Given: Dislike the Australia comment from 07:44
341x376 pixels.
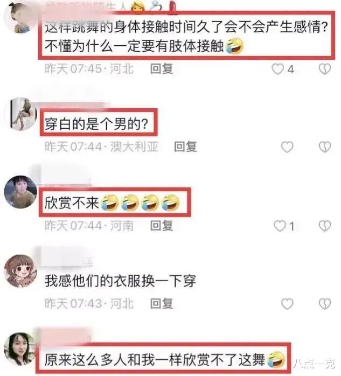Looking at the screenshot, I should 325,147.
